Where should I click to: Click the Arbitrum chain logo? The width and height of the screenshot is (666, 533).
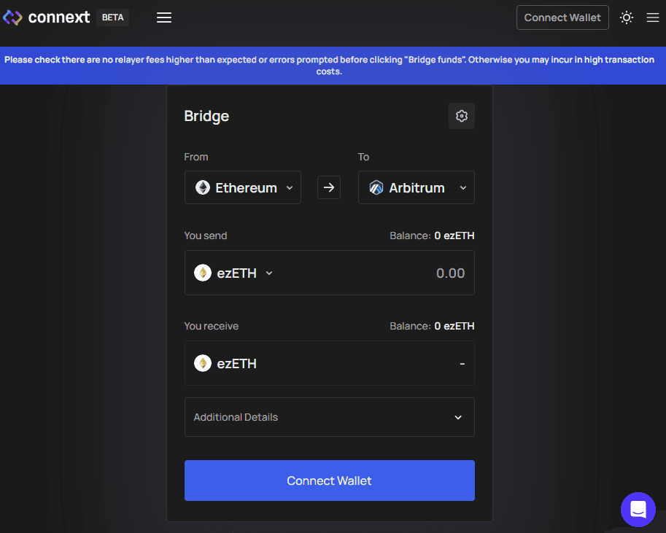point(376,187)
